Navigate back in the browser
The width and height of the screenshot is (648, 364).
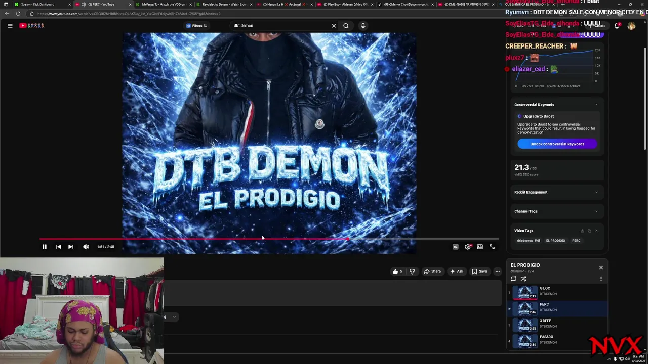pos(6,14)
